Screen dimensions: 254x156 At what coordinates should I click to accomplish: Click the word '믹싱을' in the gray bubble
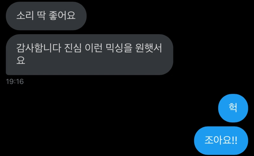(119, 48)
